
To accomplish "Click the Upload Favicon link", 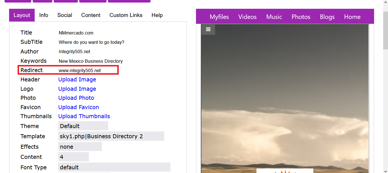I will tap(79, 107).
